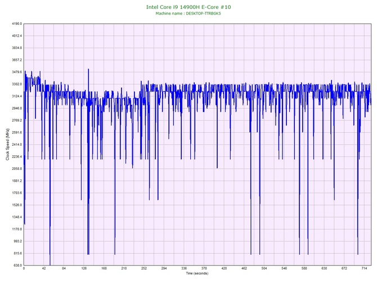This screenshot has width=377, height=283.
Task: Select the 4190.0 y-axis label
Action: point(17,24)
